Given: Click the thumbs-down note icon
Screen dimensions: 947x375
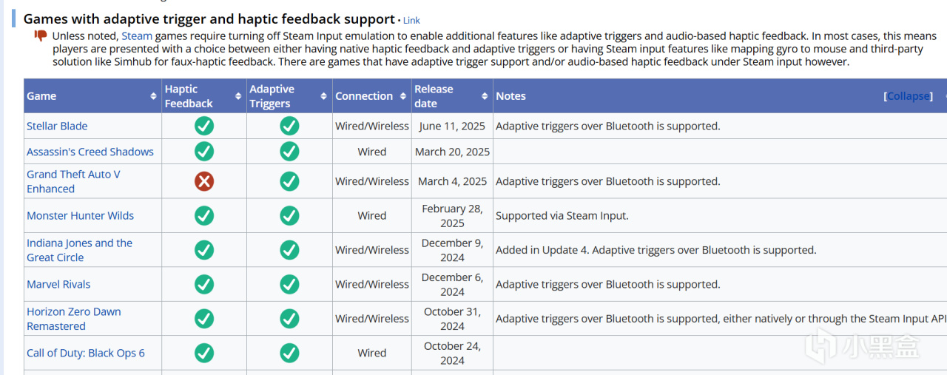Looking at the screenshot, I should [41, 36].
